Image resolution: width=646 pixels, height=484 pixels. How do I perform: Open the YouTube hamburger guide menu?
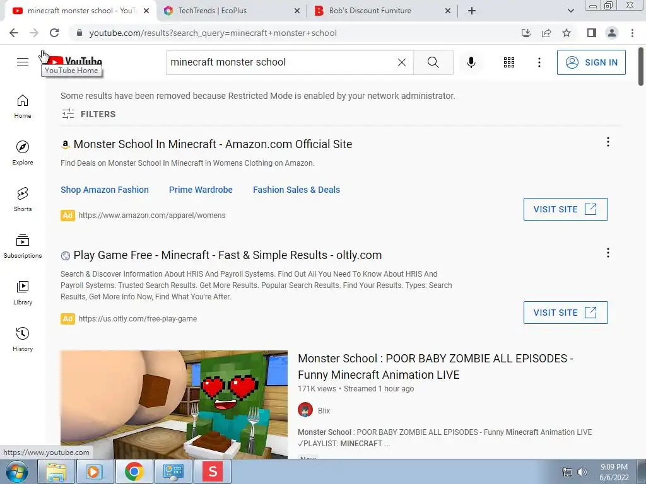click(23, 62)
